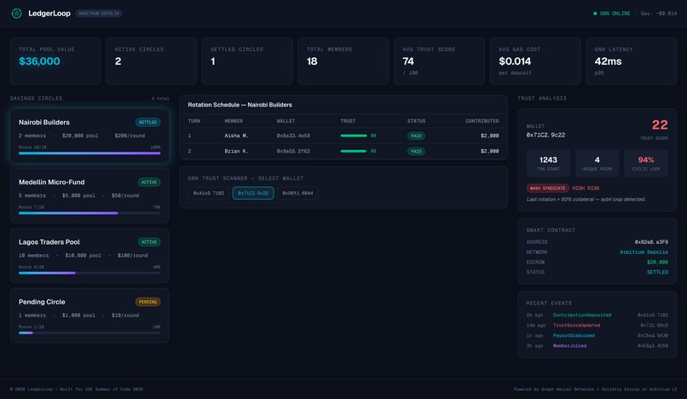Open the TrustScoreUpdated recent event

576,326
